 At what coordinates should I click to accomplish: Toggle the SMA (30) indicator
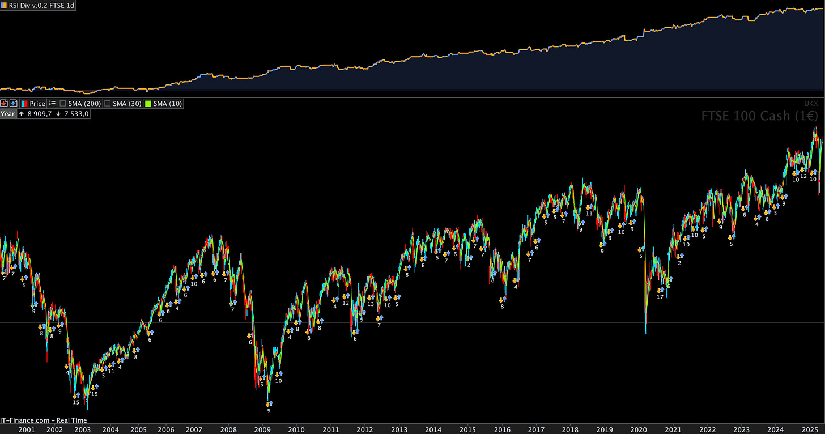pyautogui.click(x=123, y=104)
